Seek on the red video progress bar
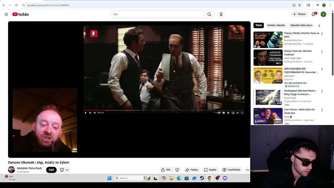Screen dimensions: 334x188 [x=164, y=110]
